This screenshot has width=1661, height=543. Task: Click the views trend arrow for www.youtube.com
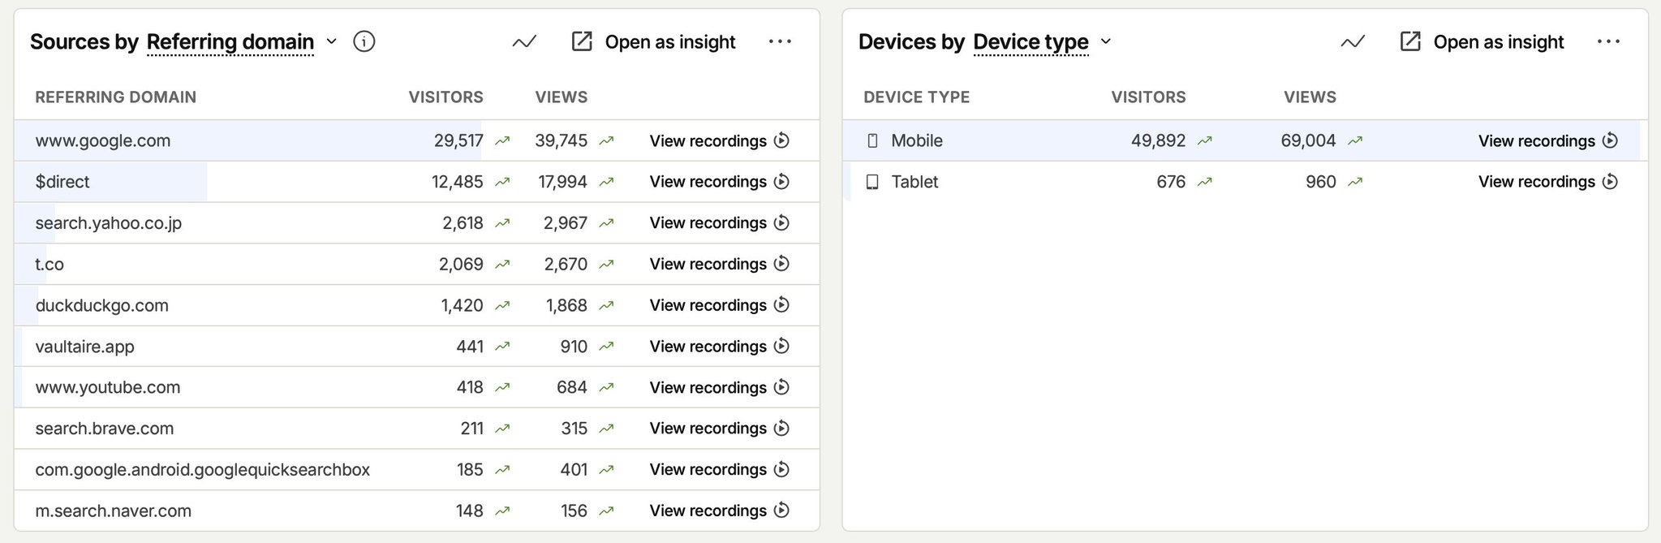tap(606, 387)
